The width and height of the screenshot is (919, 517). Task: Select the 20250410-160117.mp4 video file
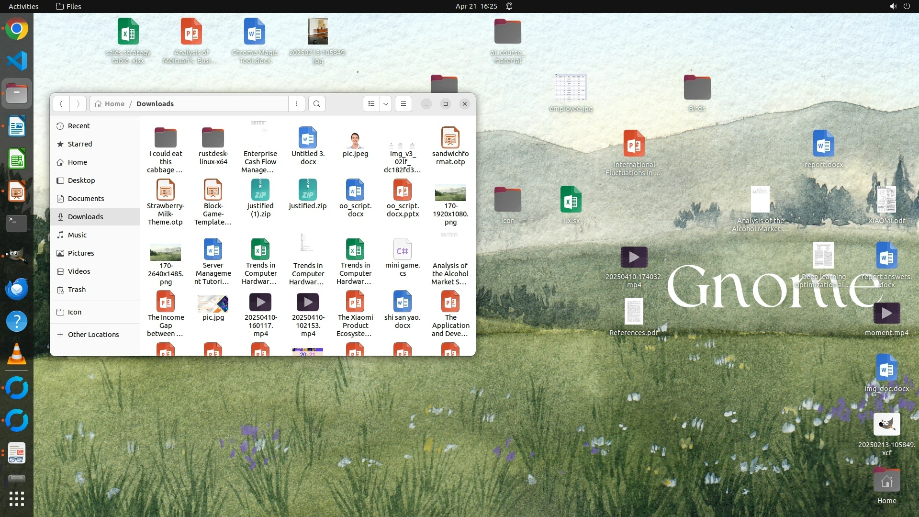(260, 303)
